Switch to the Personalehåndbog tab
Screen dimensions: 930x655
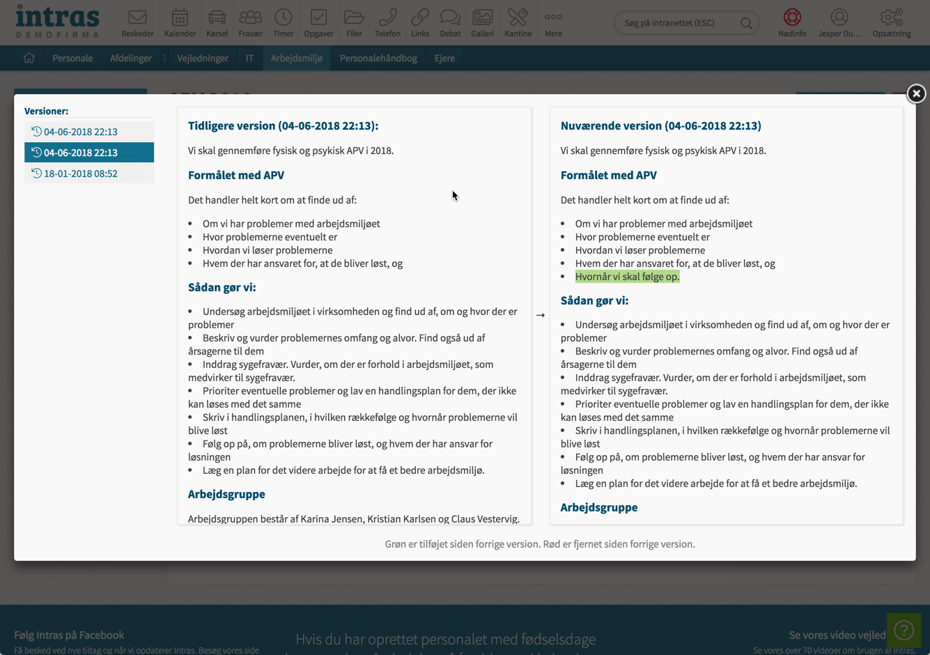coord(378,59)
